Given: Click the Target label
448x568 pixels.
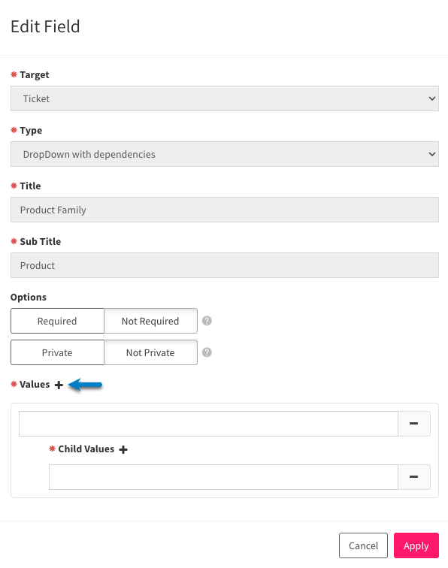Looking at the screenshot, I should (x=35, y=74).
